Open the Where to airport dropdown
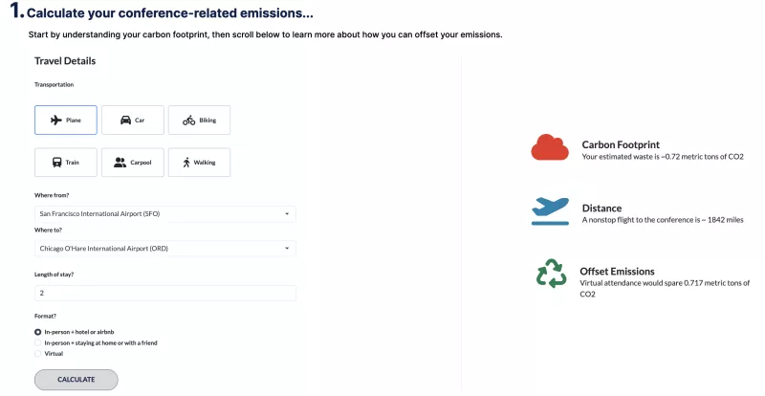765x396 pixels. click(164, 249)
